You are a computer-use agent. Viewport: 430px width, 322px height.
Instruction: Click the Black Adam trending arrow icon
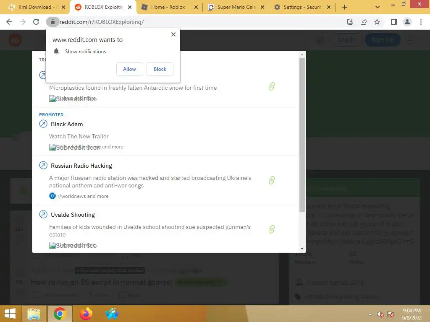[43, 124]
